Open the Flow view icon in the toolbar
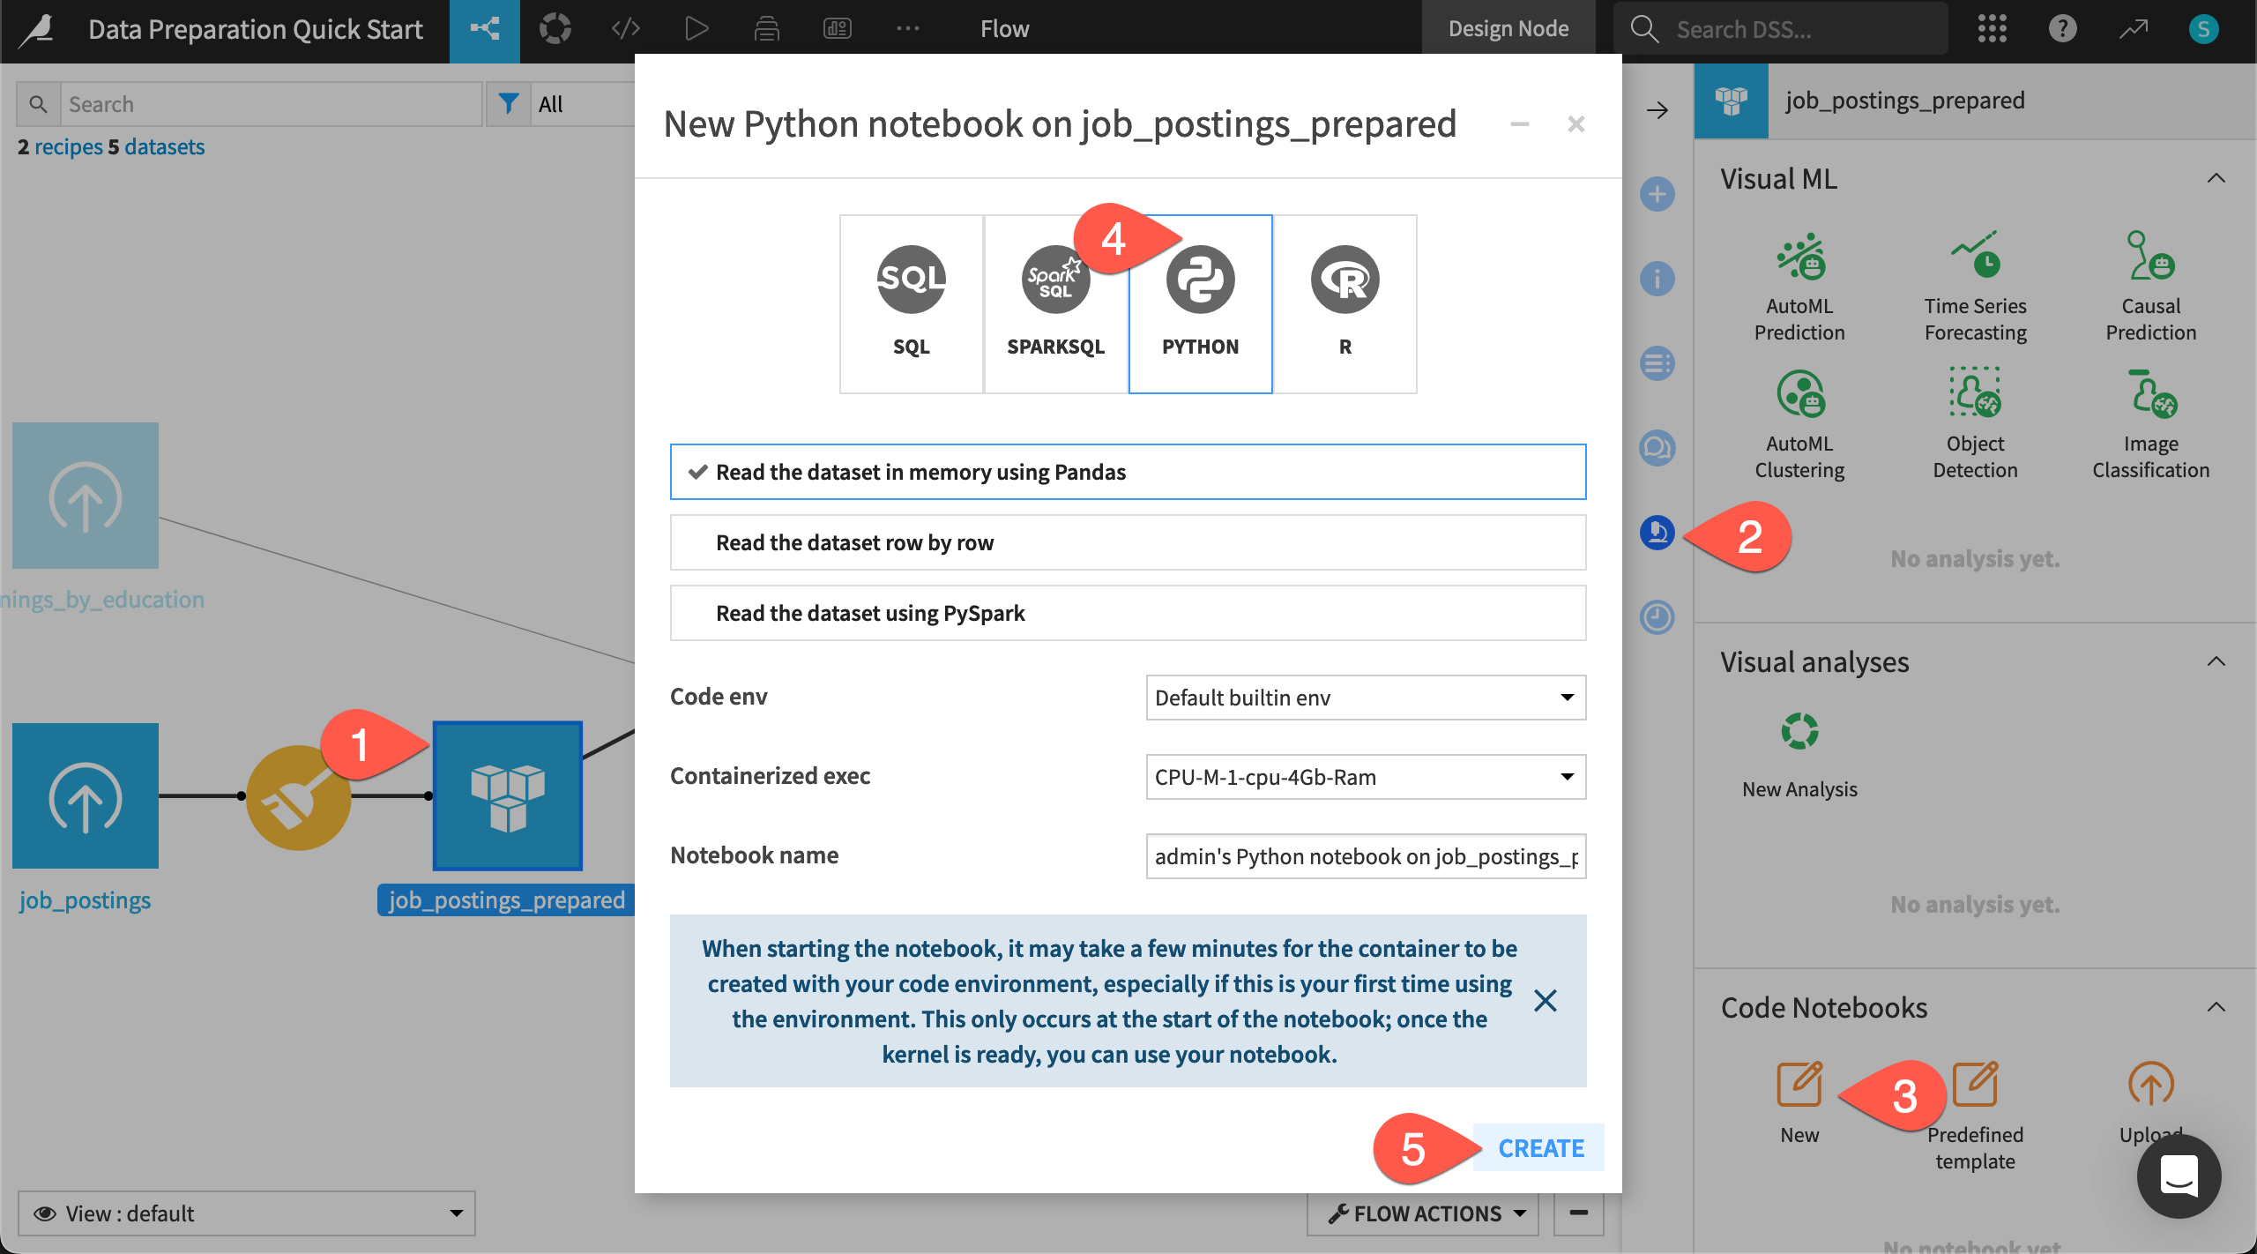 click(484, 28)
